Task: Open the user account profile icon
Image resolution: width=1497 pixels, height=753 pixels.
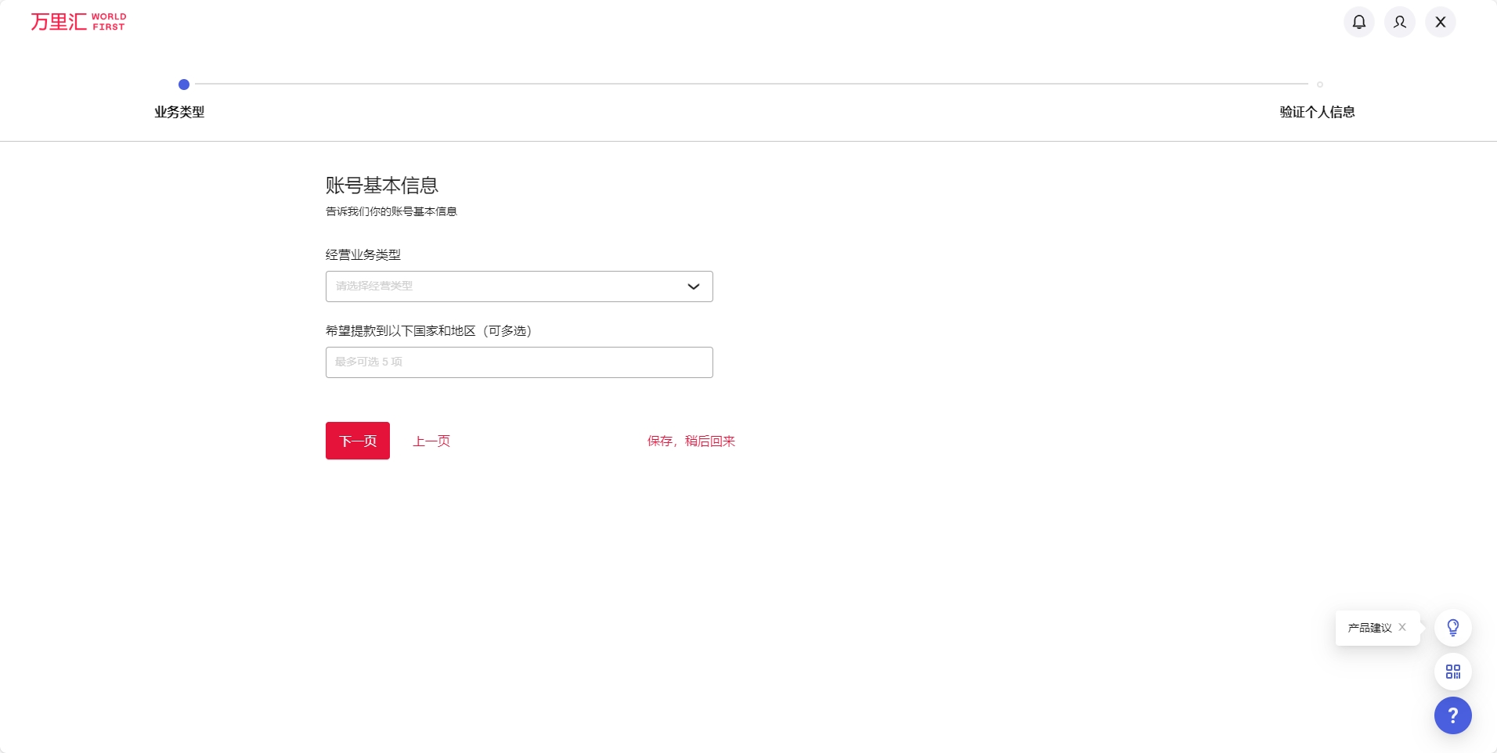Action: coord(1400,22)
